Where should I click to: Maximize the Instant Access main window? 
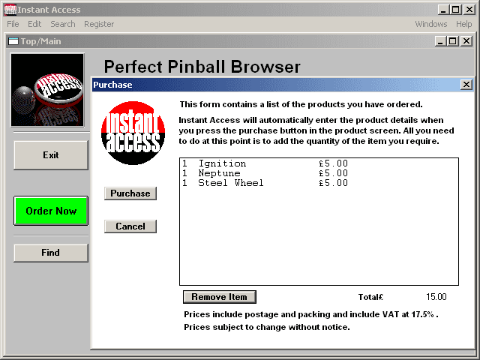[x=455, y=10]
